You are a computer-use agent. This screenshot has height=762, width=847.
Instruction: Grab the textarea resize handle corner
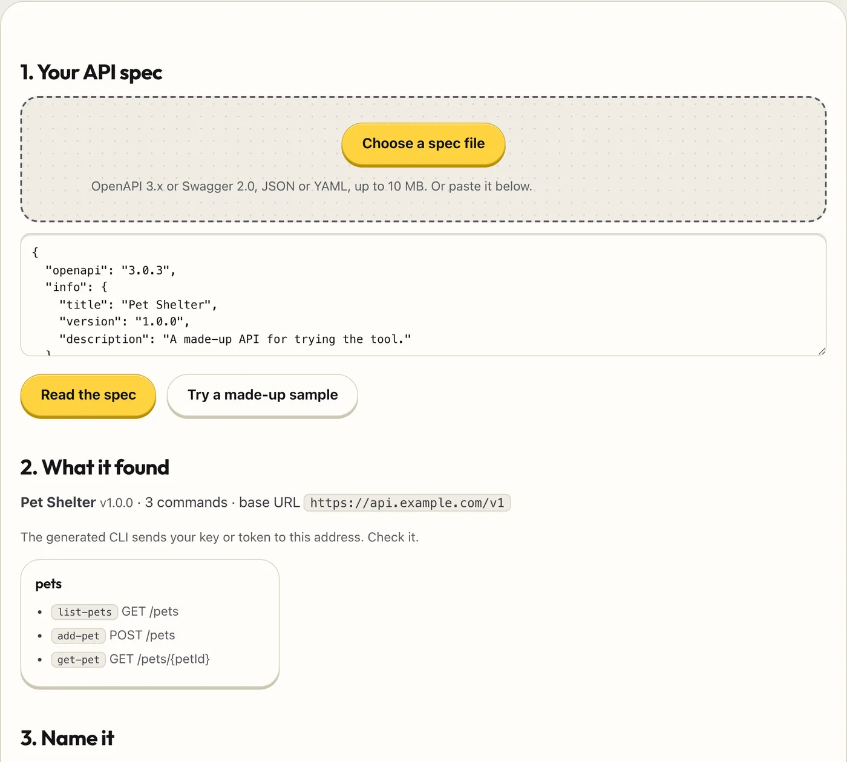tap(822, 351)
